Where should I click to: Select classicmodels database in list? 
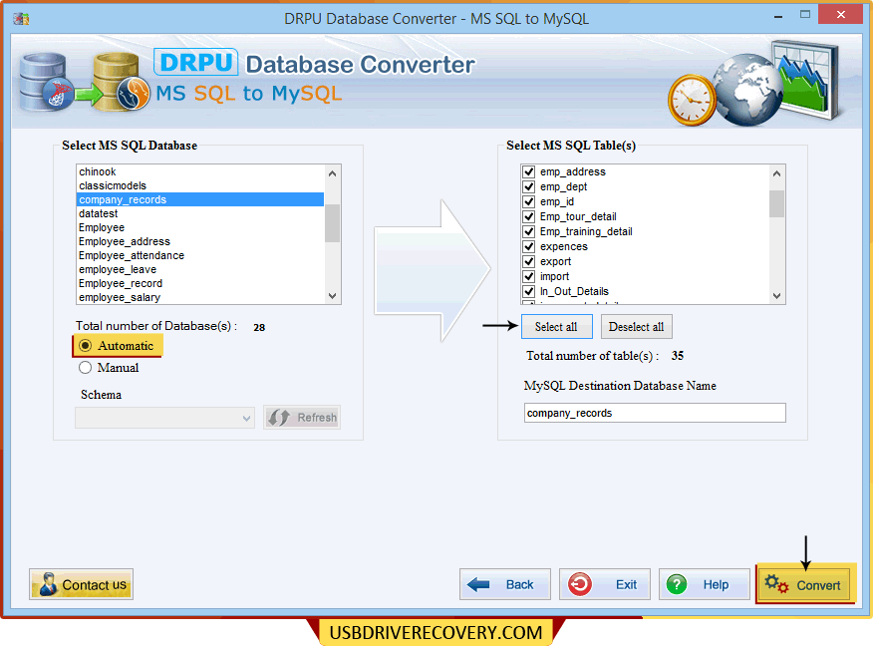tap(200, 185)
